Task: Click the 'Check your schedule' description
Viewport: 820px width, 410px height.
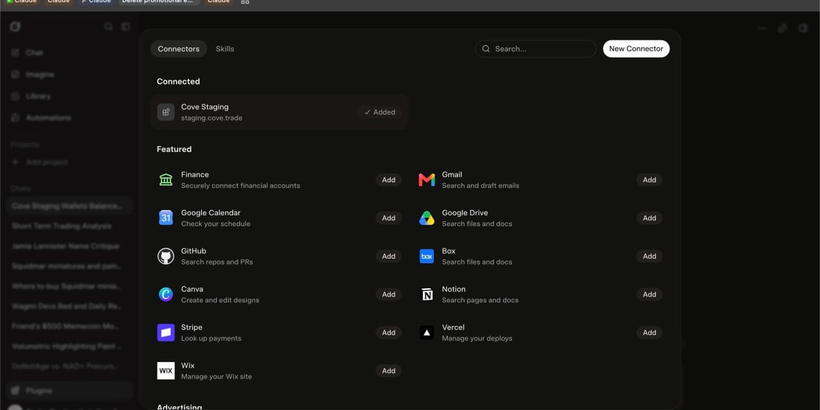Action: click(x=216, y=224)
